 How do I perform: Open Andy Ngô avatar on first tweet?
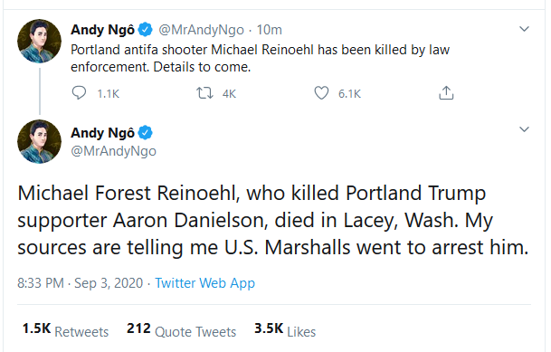(x=39, y=41)
